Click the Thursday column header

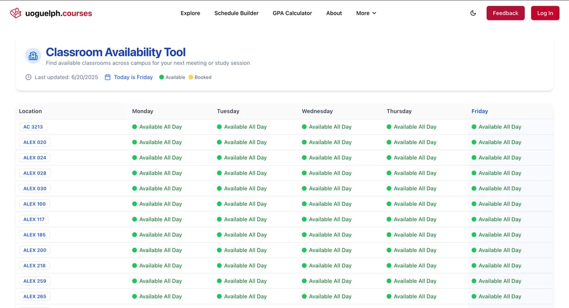(x=399, y=111)
